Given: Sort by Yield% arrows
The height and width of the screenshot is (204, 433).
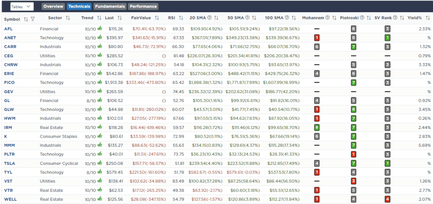Looking at the screenshot, I should point(427,18).
